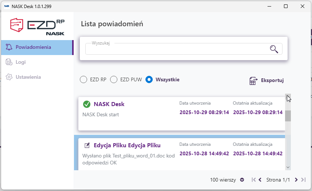Screen dimensions: 312x191
Task: Jump to the last page of results
Action: point(303,180)
